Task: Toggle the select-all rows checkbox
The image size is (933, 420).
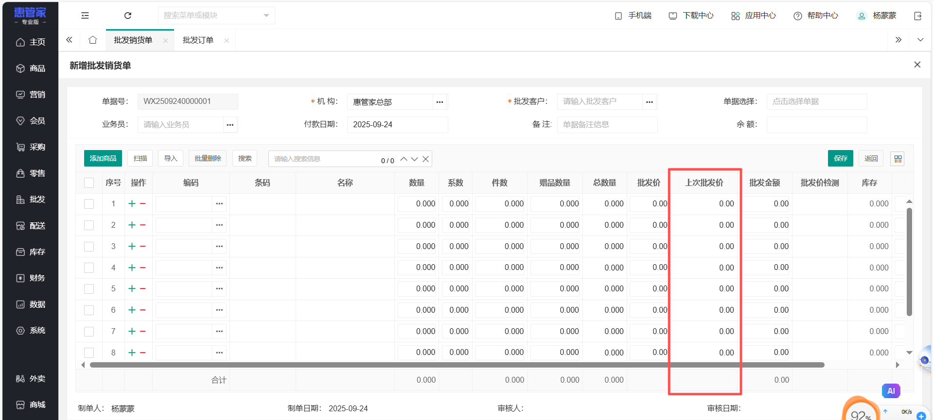Action: coord(89,183)
